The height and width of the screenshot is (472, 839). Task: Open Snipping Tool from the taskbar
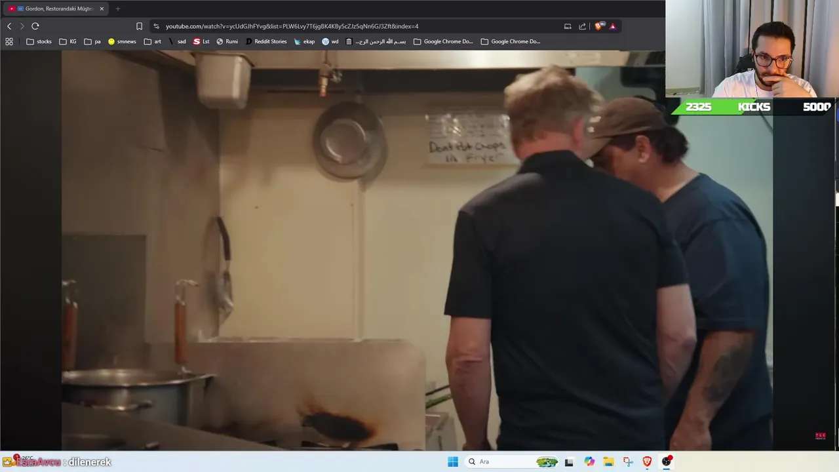pyautogui.click(x=628, y=462)
